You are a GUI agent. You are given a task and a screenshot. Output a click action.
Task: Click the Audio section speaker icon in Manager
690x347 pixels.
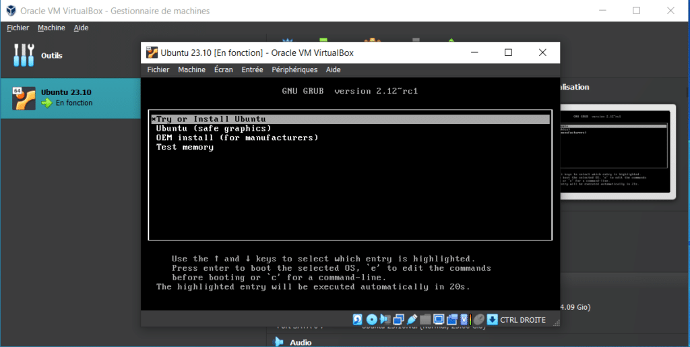(278, 342)
